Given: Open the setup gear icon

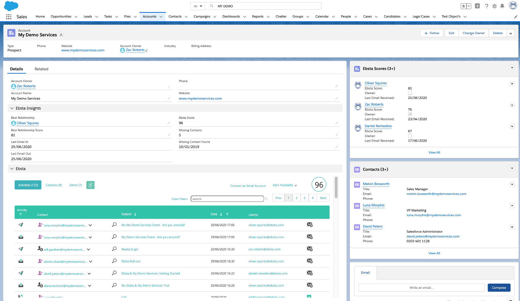Looking at the screenshot, I should click(494, 6).
